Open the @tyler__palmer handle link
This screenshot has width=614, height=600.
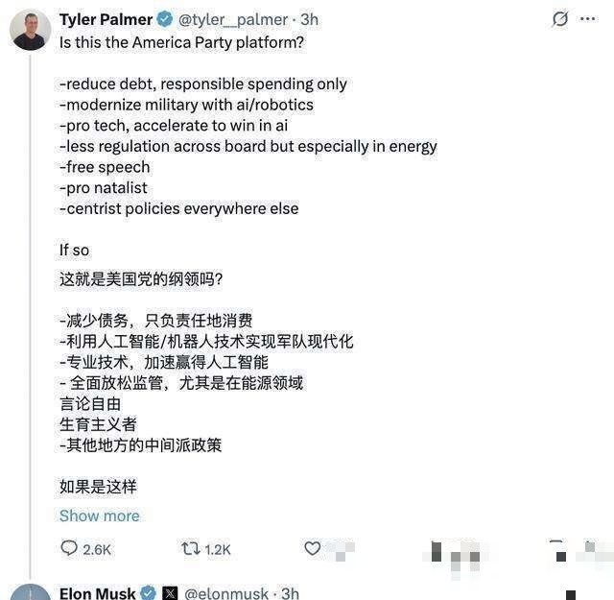[233, 19]
